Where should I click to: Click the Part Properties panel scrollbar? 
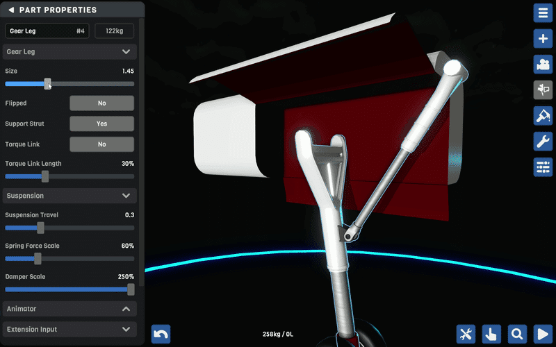142,152
